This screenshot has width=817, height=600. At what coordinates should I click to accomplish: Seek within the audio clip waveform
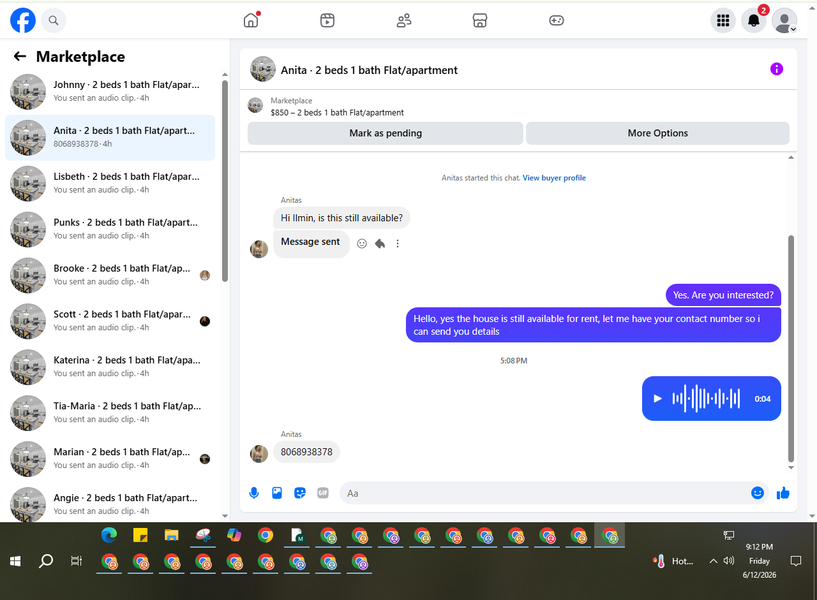pyautogui.click(x=706, y=399)
